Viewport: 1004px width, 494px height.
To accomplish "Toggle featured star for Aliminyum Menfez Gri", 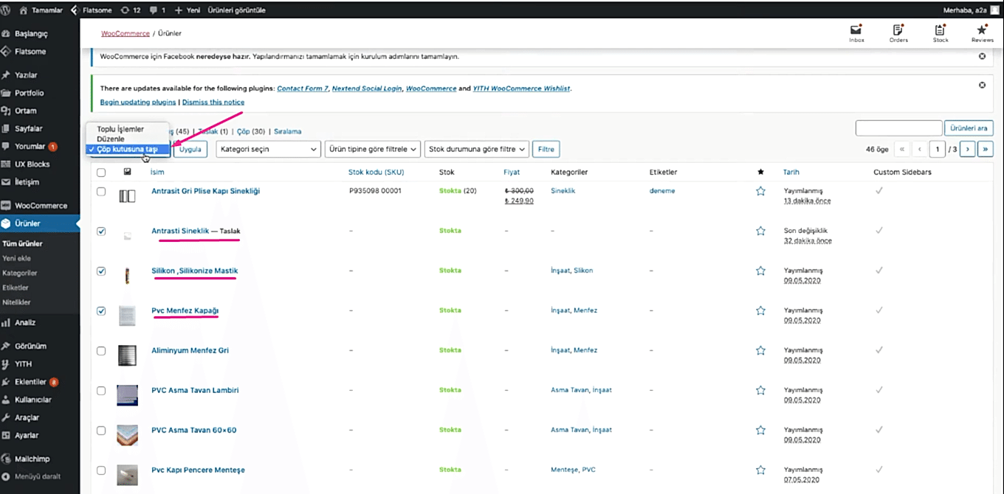I will (x=760, y=350).
